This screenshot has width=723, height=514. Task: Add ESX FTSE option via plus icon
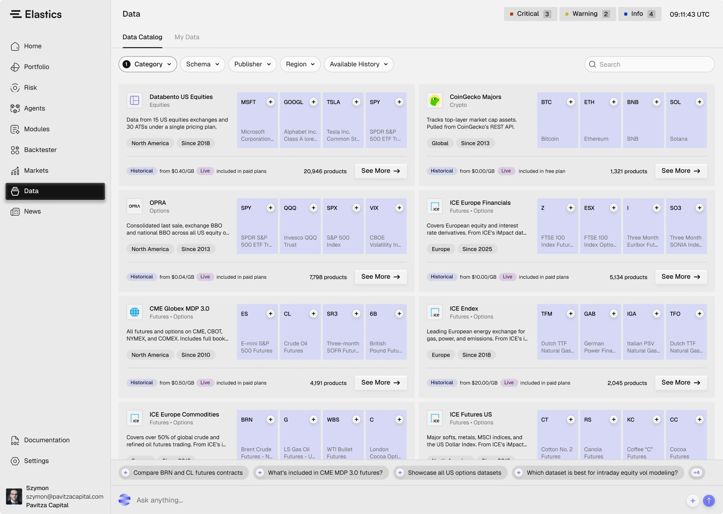click(614, 208)
